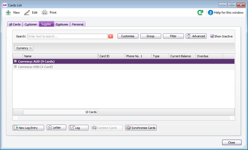Click the pencil Edit icon
The width and height of the screenshot is (248, 150).
(x=27, y=13)
